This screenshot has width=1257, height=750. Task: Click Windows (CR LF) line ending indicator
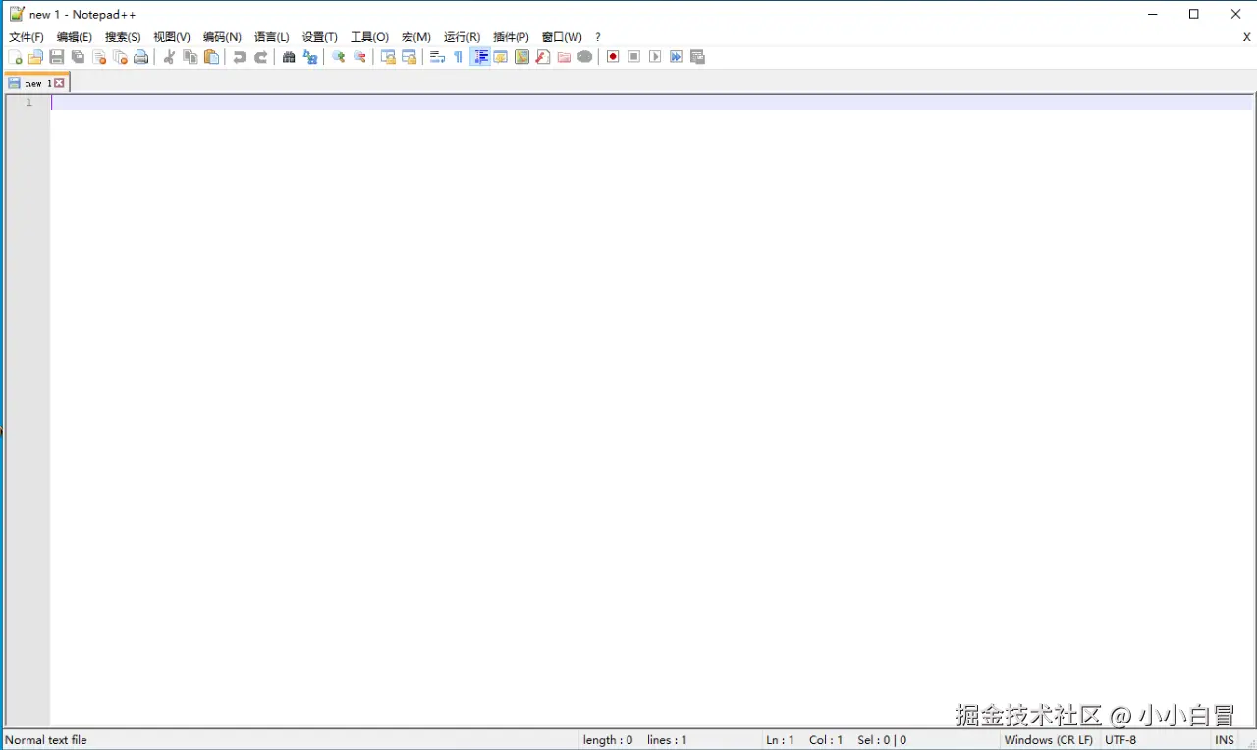click(1049, 740)
